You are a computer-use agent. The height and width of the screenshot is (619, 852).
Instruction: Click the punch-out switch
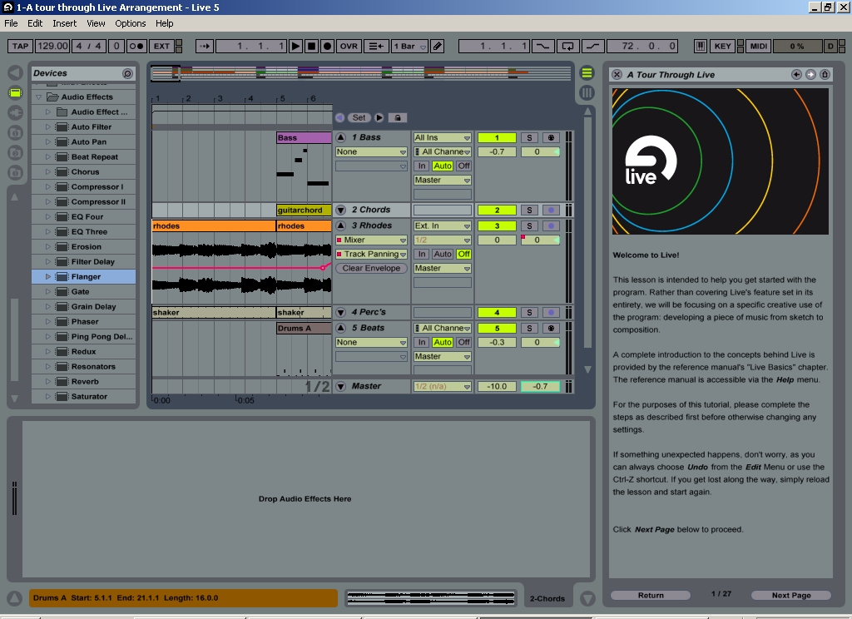point(592,47)
